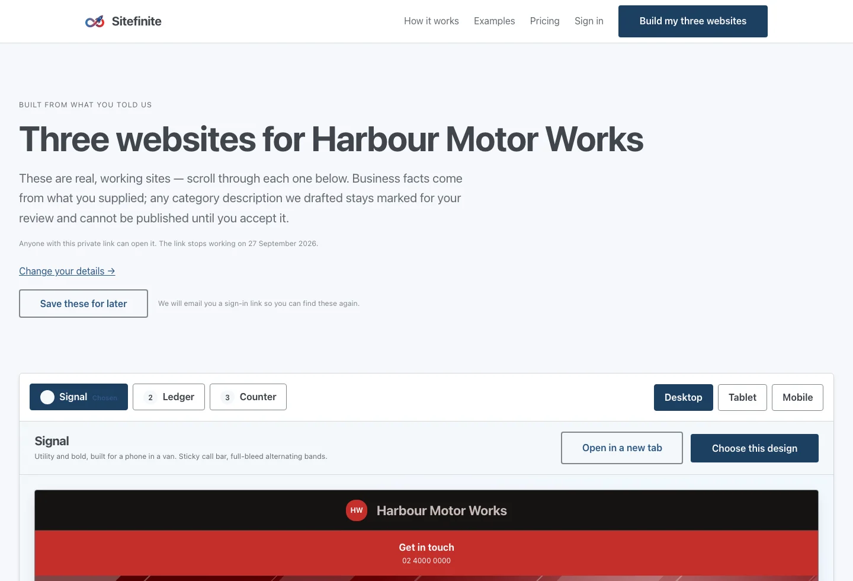Switch preview to Mobile size
Viewport: 853px width, 581px height.
point(798,397)
